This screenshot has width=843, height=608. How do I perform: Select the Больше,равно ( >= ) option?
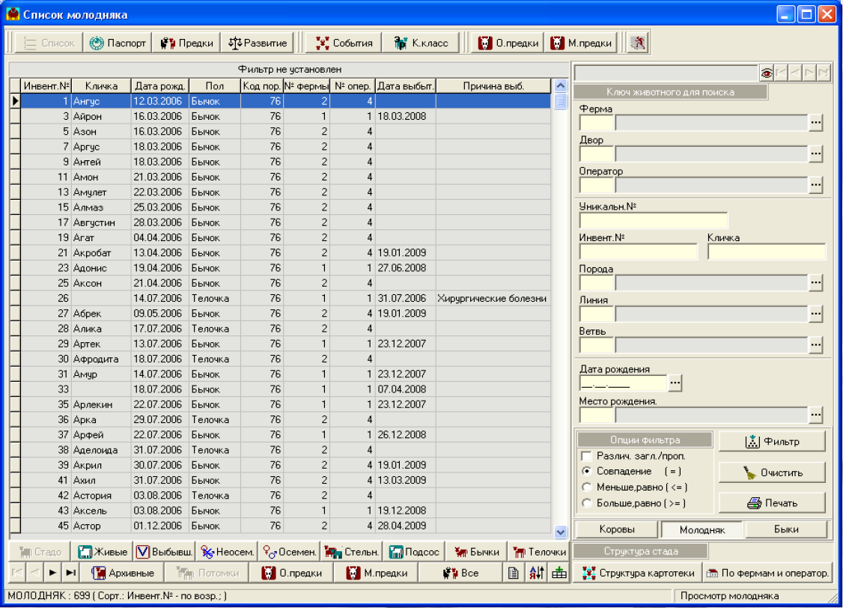[586, 504]
